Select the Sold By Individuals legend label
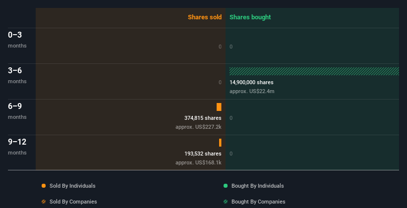This screenshot has height=208, width=407. click(72, 186)
